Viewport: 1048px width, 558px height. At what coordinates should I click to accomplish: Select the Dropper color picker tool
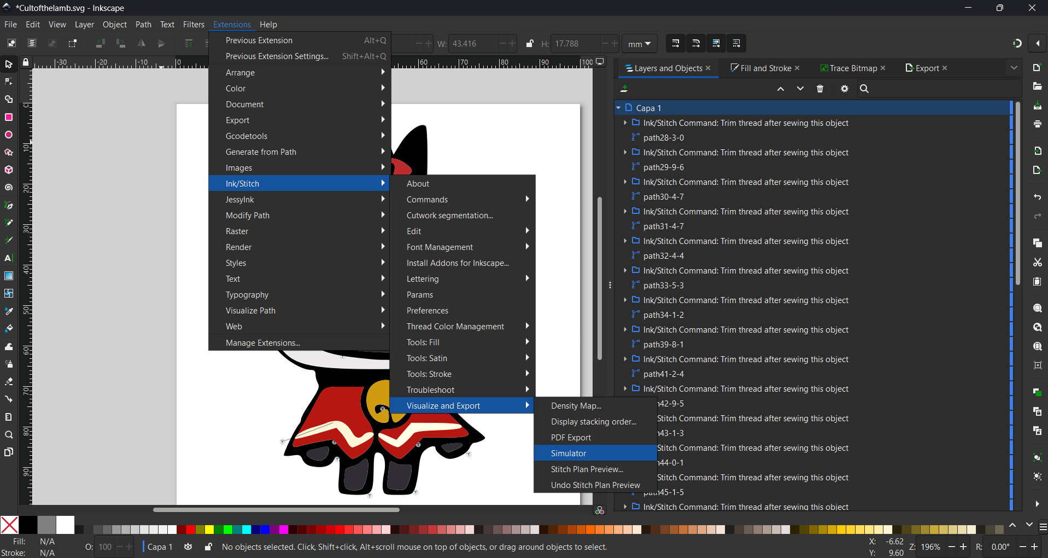pos(9,311)
